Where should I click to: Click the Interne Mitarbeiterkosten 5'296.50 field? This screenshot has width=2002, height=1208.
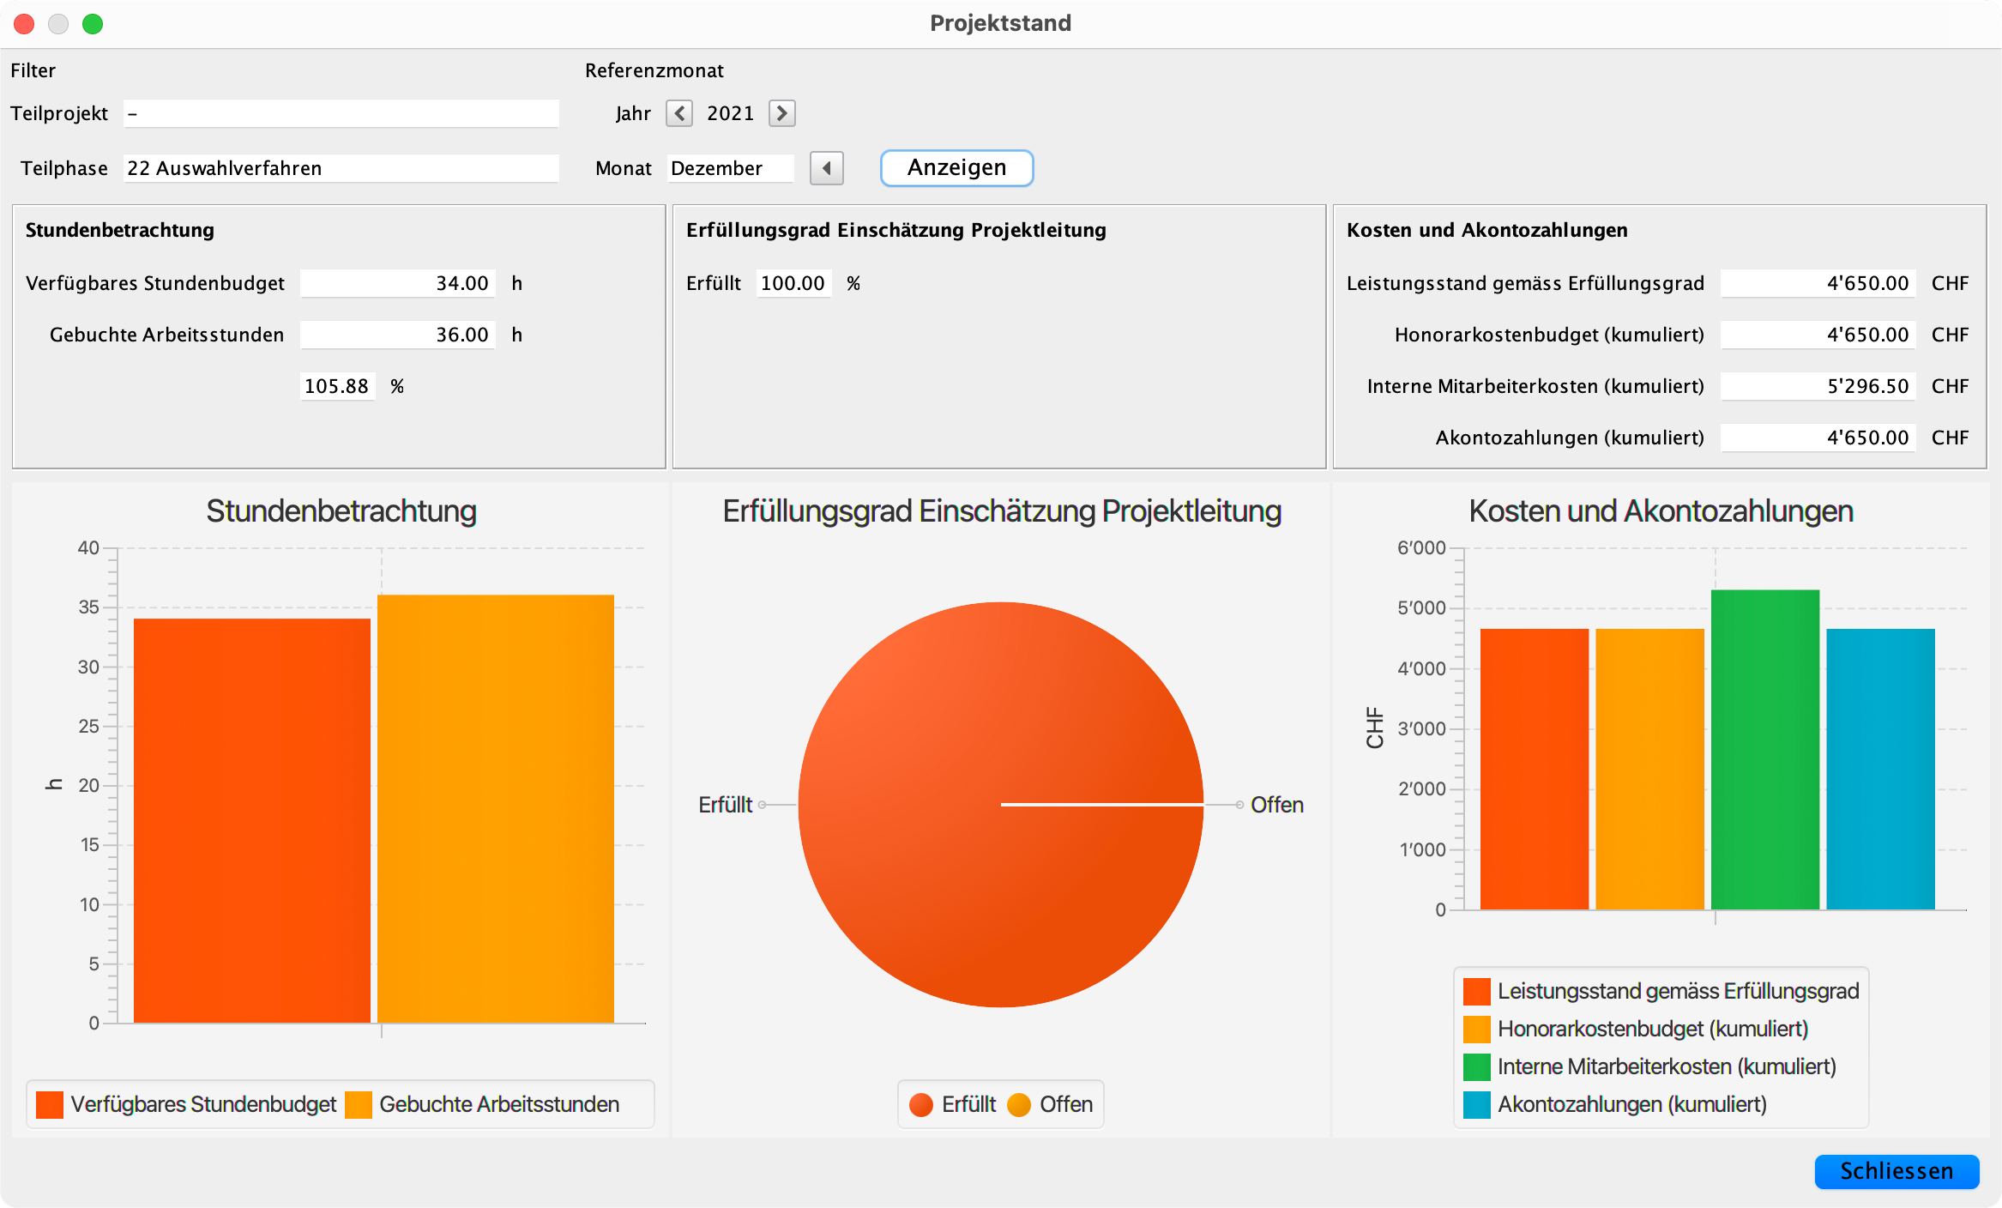1818,386
